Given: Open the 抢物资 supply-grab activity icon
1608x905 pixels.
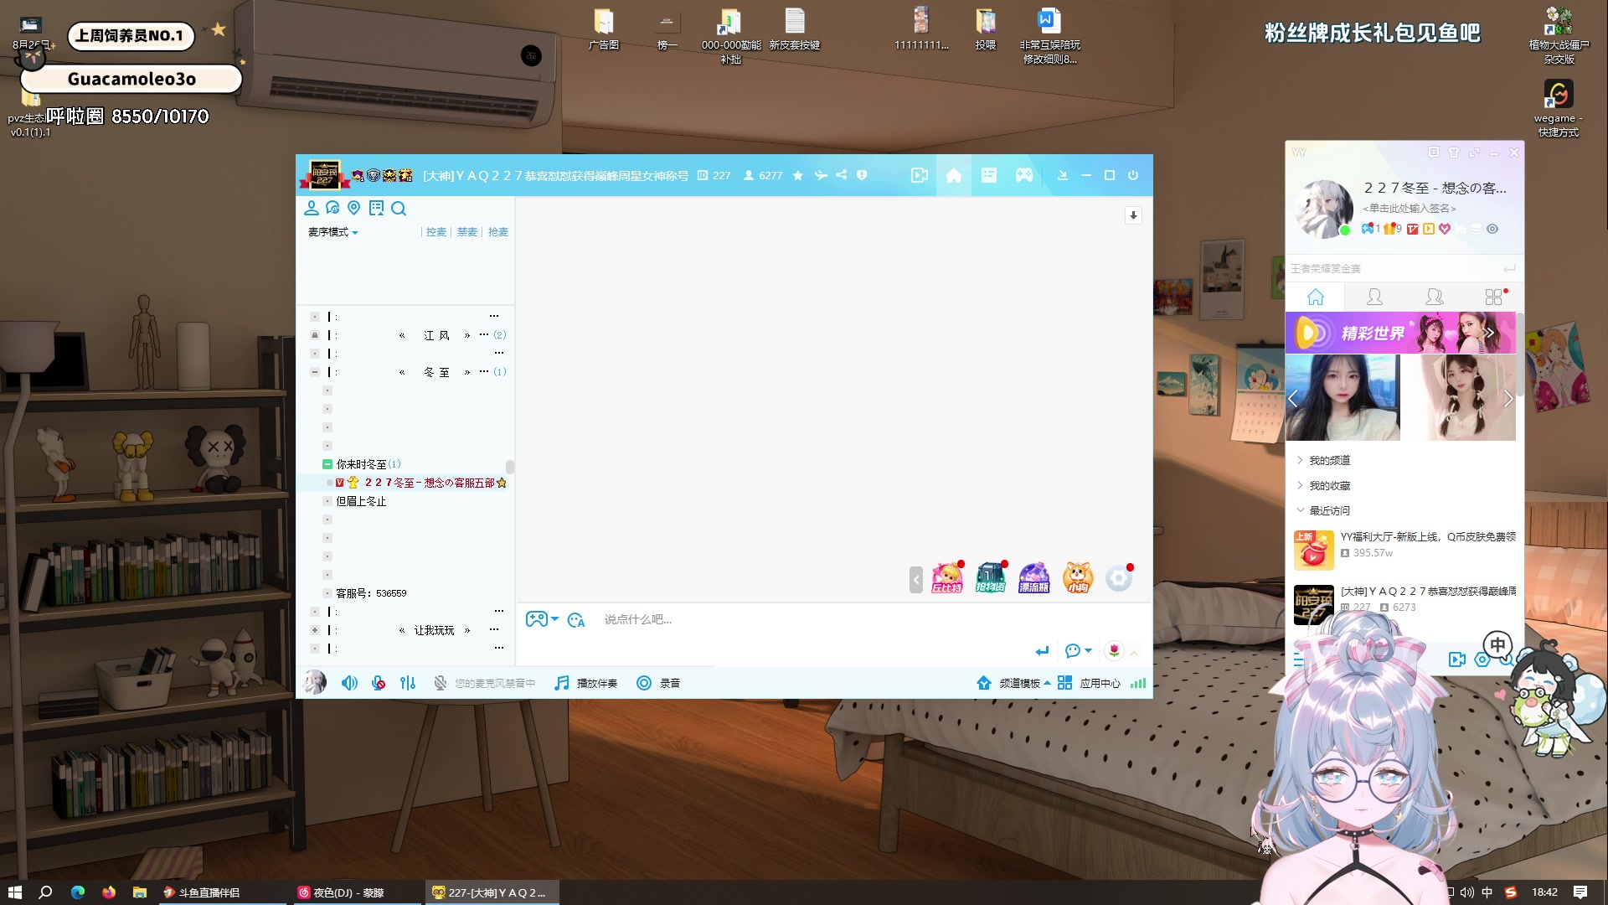Looking at the screenshot, I should [991, 578].
